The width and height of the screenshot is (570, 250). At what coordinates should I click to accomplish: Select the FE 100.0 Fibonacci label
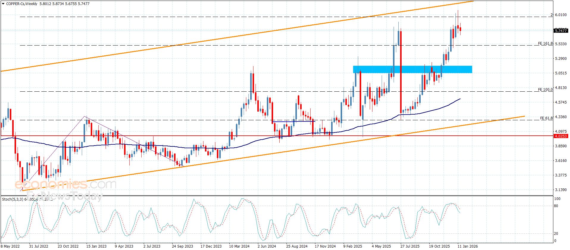[x=545, y=89]
